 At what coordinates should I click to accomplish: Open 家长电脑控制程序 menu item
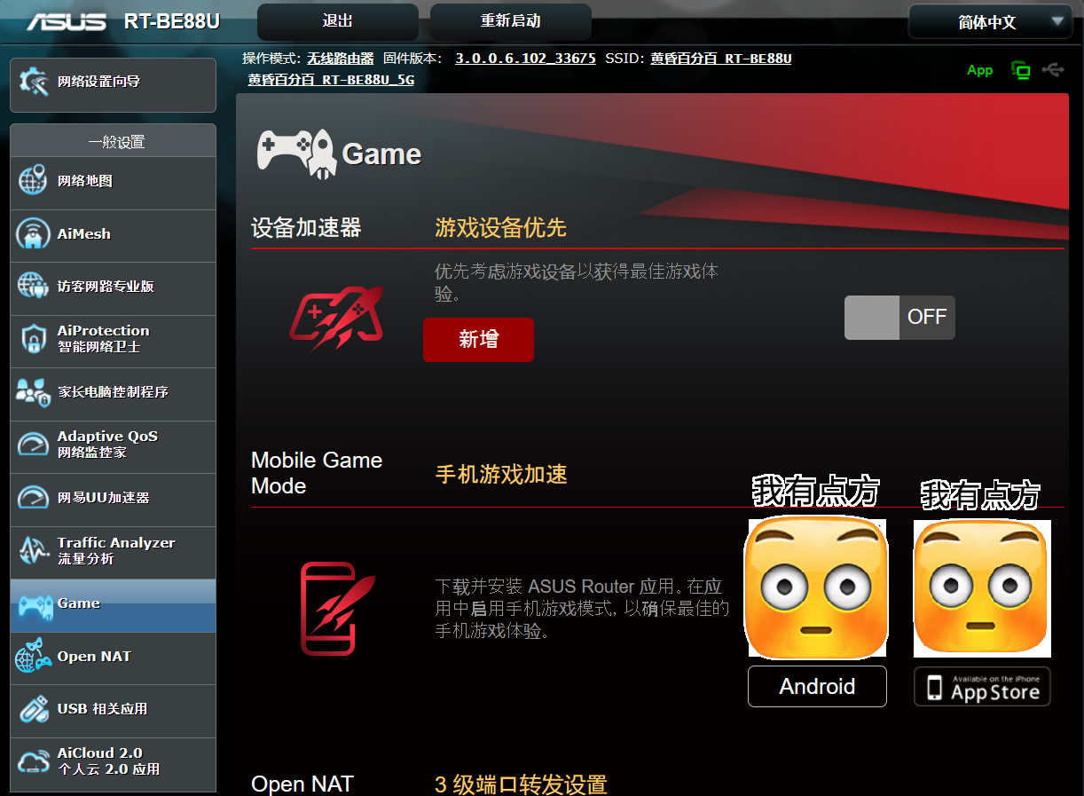pyautogui.click(x=113, y=392)
